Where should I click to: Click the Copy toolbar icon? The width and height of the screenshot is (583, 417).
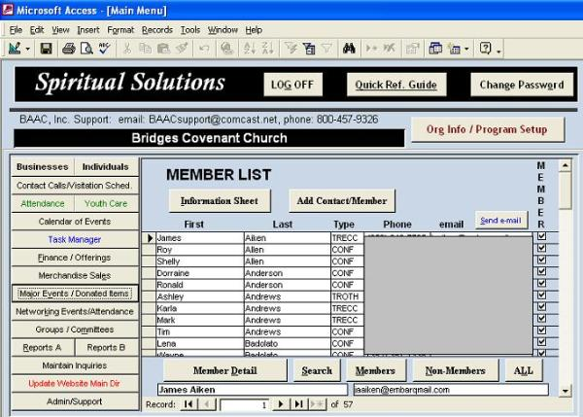click(x=145, y=49)
